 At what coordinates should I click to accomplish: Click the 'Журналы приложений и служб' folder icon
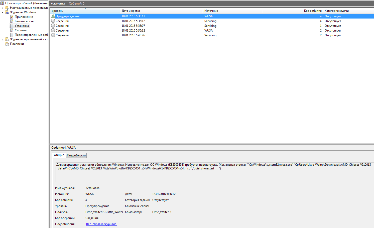[x=7, y=39]
